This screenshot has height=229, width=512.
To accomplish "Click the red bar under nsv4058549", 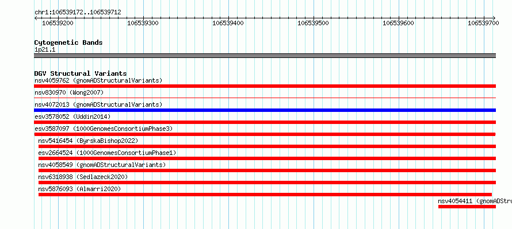I will 267,170.
